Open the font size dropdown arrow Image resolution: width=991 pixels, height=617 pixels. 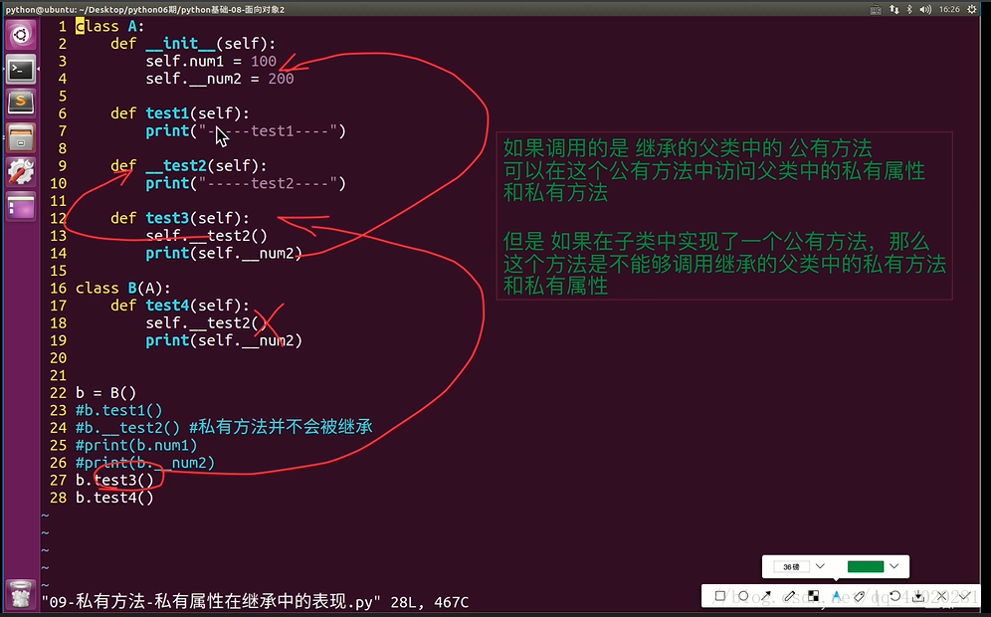(820, 566)
